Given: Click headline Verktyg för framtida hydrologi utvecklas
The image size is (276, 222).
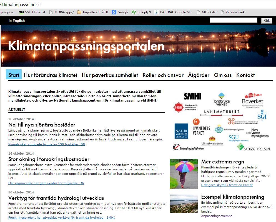Looking at the screenshot, I should [56, 198].
